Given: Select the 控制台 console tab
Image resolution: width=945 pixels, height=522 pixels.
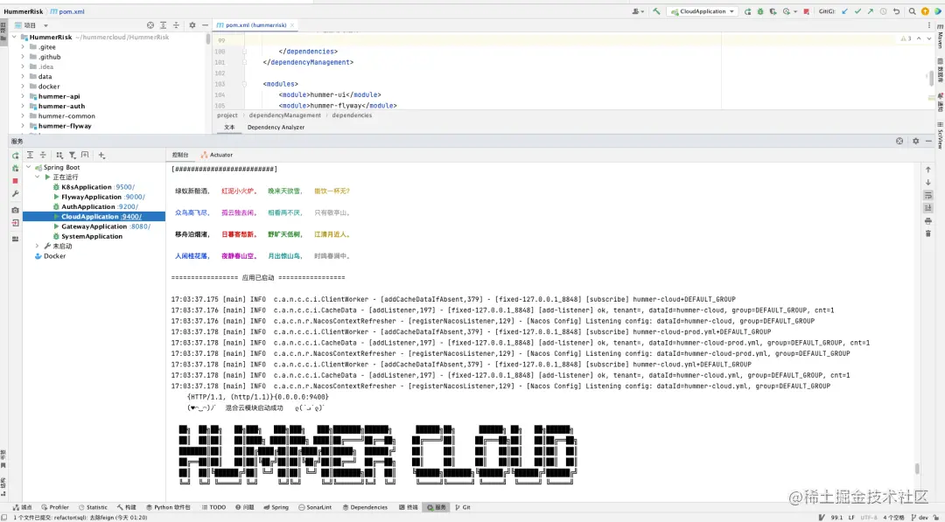Looking at the screenshot, I should (x=179, y=155).
